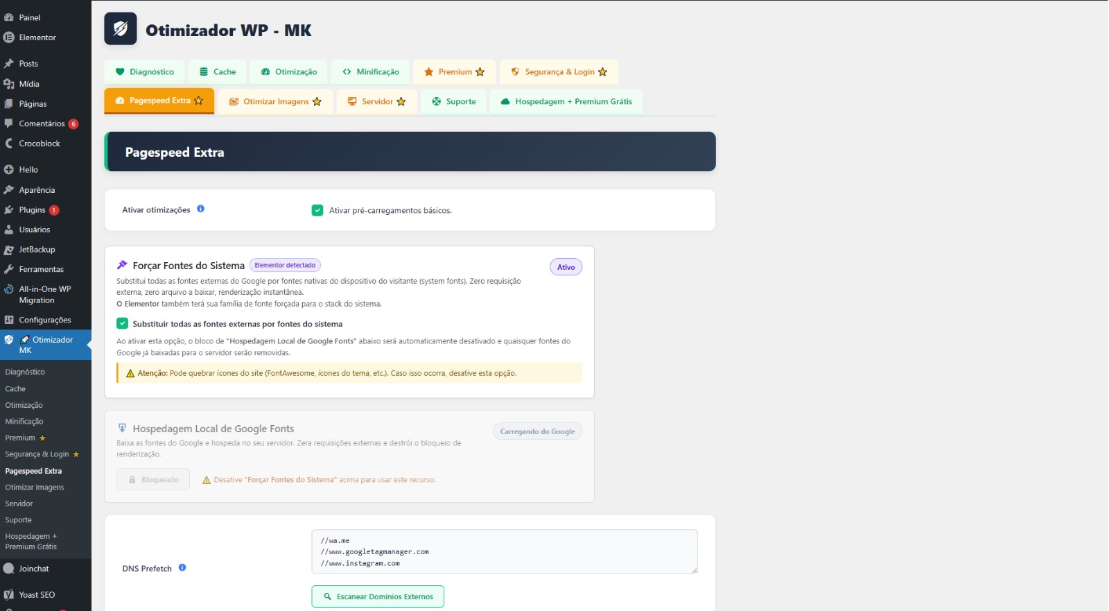The width and height of the screenshot is (1109, 611).
Task: Open the Premium tab
Action: (x=454, y=71)
